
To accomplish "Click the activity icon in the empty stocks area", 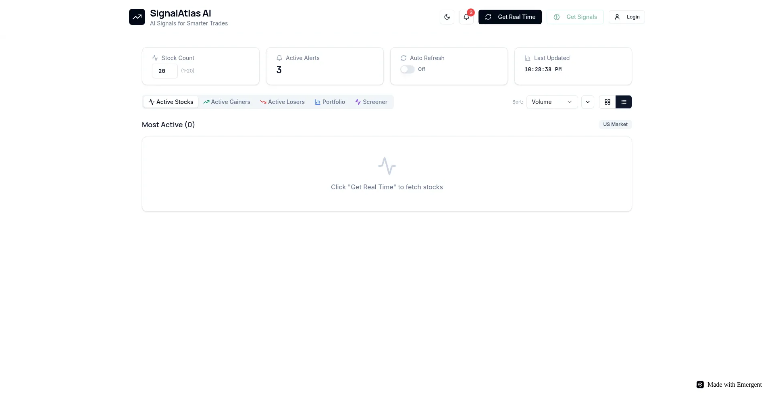I will click(x=387, y=166).
